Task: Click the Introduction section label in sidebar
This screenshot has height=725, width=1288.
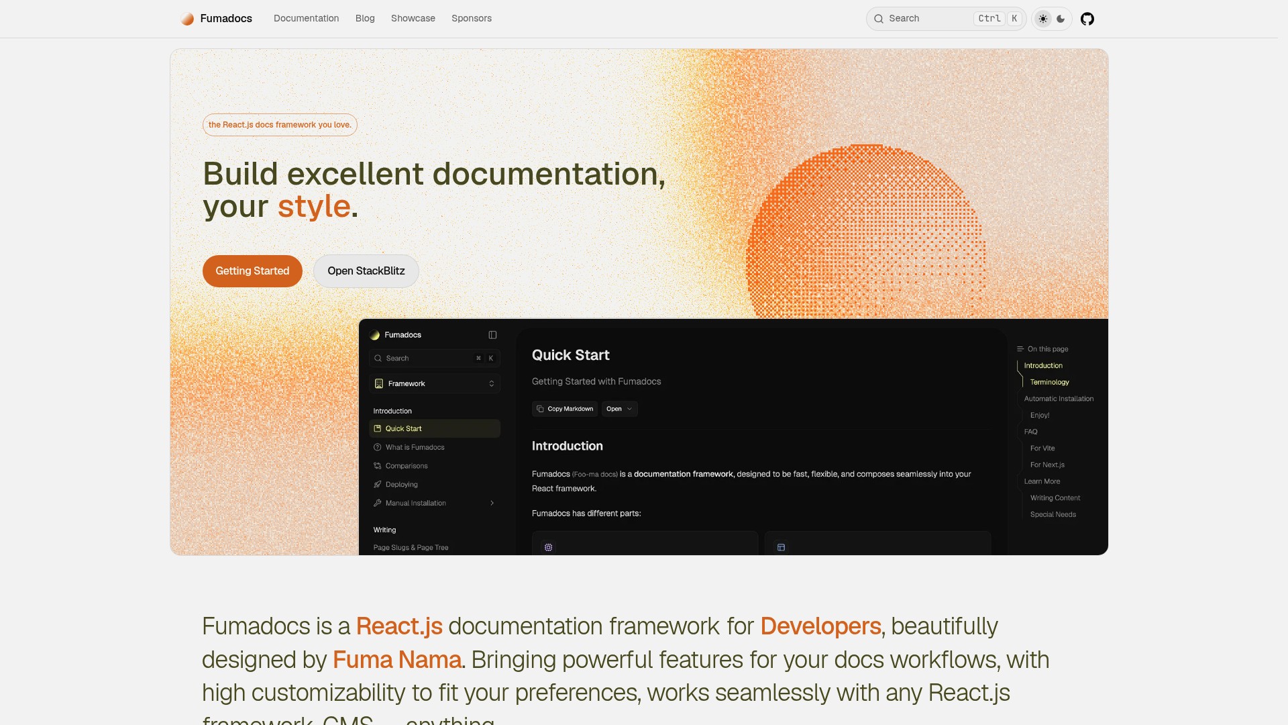Action: (392, 411)
